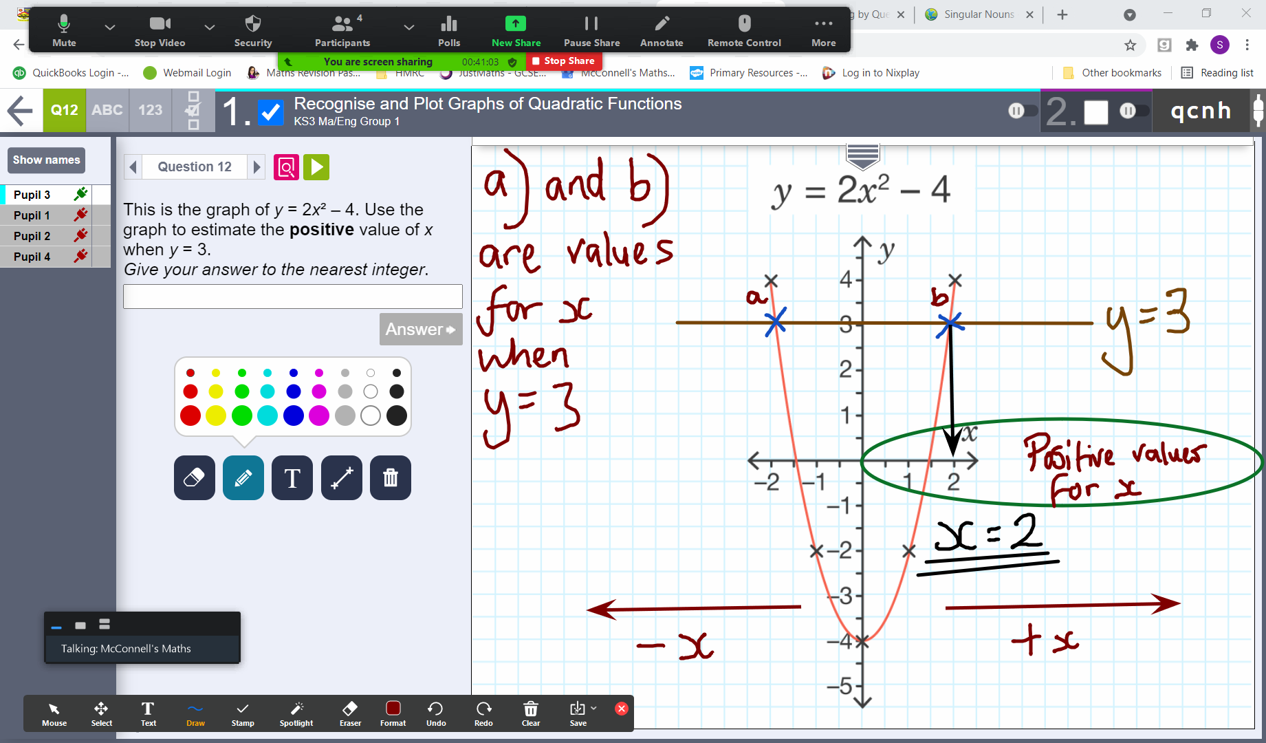Screen dimensions: 1266x743
Task: Select the pen drawing tool
Action: click(243, 477)
